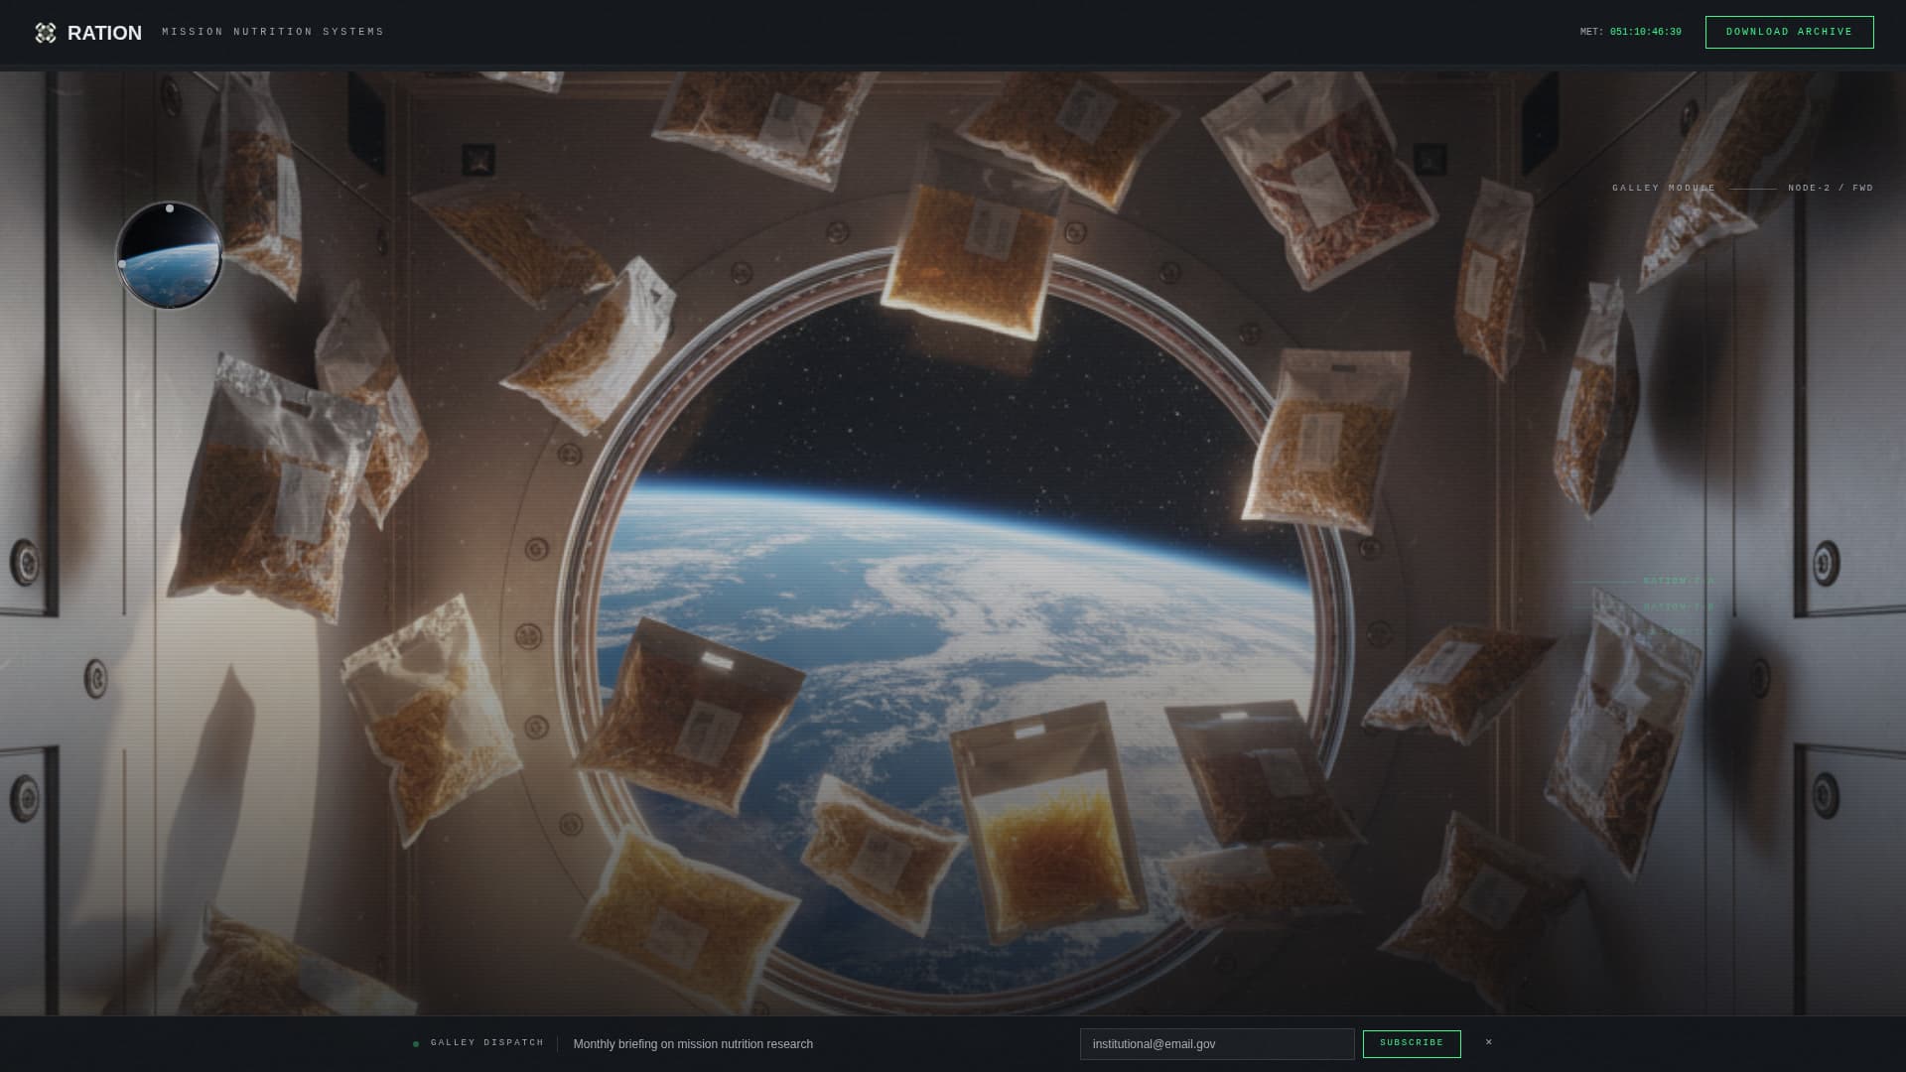Click the Galley Dispatch label

487,1043
